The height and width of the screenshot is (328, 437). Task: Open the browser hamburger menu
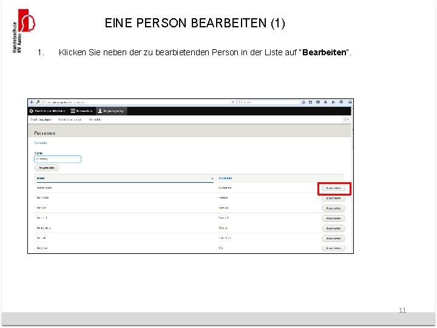pyautogui.click(x=350, y=103)
